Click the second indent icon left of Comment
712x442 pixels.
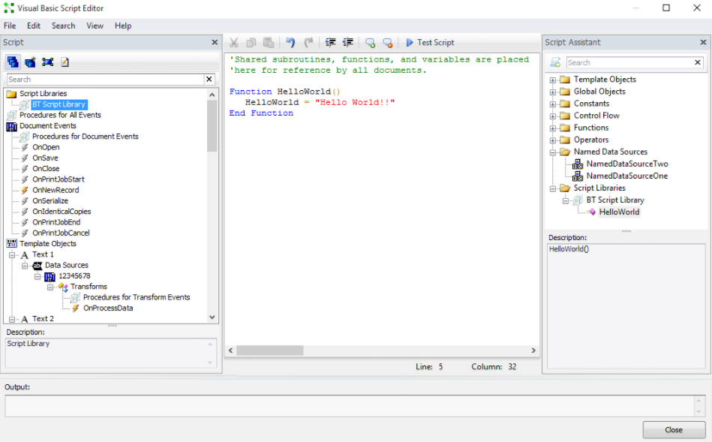point(348,43)
